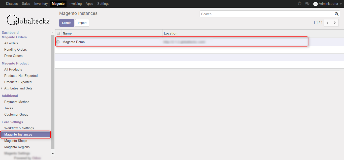Screen dimensions: 344x160
Task: Open Dashboard in sidebar
Action: 10,33
